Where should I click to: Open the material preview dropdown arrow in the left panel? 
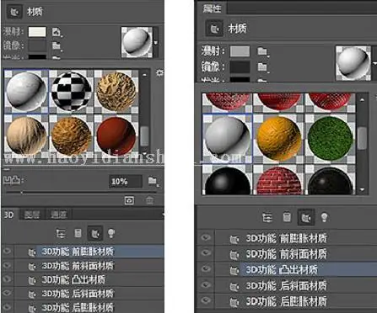pos(156,43)
